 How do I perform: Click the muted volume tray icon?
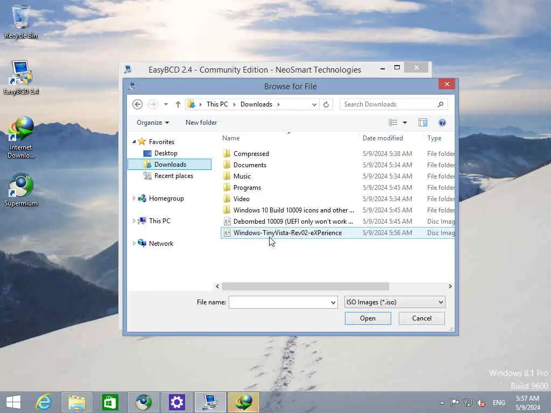[x=481, y=403]
